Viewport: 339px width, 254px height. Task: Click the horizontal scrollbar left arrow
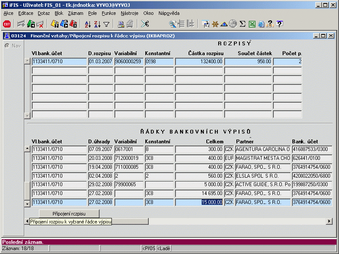coord(27,221)
